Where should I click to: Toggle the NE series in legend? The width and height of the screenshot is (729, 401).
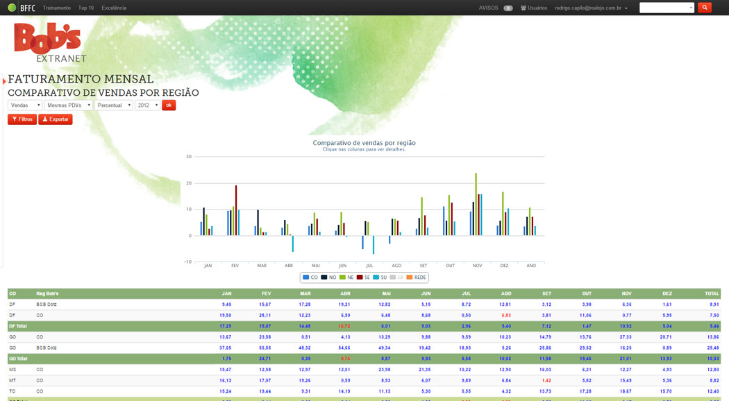click(x=347, y=278)
